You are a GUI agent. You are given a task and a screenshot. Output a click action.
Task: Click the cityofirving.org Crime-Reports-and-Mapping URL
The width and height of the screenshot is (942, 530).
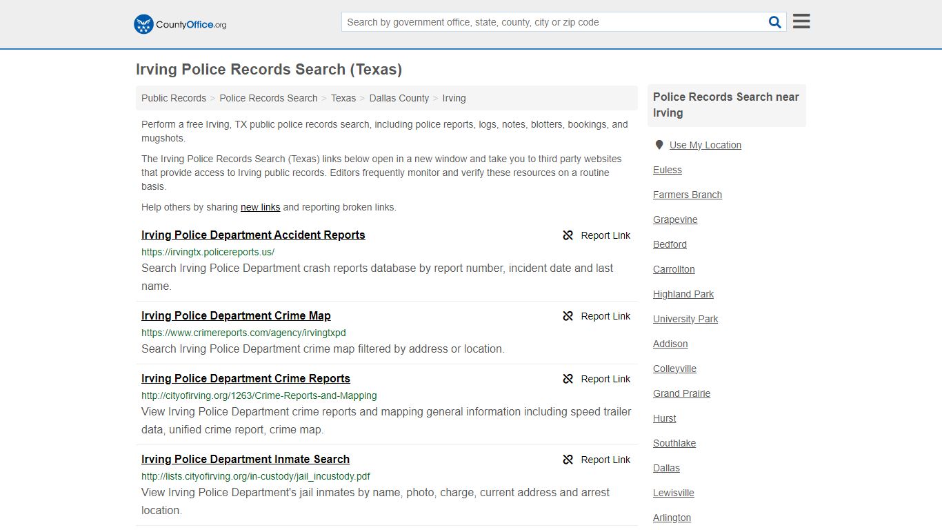point(259,395)
